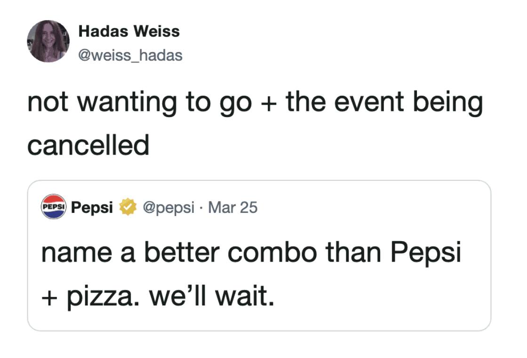Screen dimensions: 527x358
Task: Visit the @weiss_hadas handle
Action: point(130,55)
